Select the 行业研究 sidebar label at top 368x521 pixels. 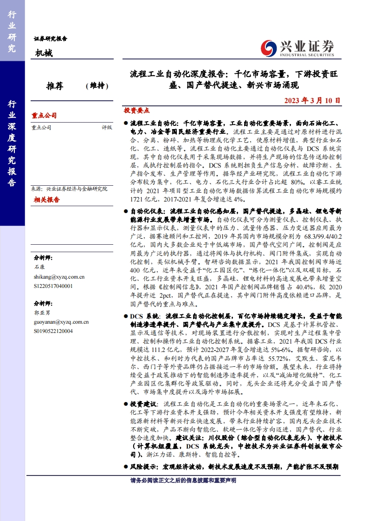pyautogui.click(x=12, y=31)
